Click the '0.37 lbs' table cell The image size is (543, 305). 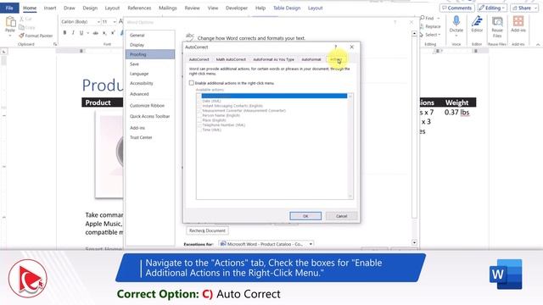[x=456, y=113]
